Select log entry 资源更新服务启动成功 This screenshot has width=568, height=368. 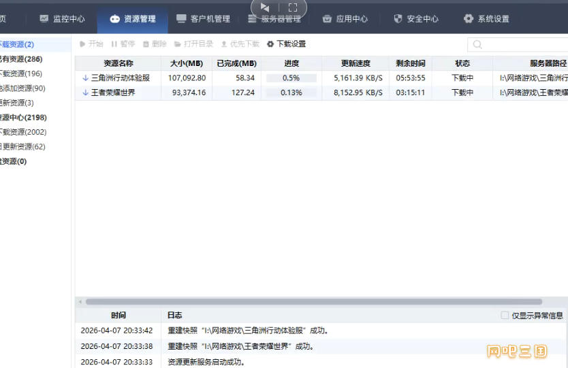tap(321, 361)
